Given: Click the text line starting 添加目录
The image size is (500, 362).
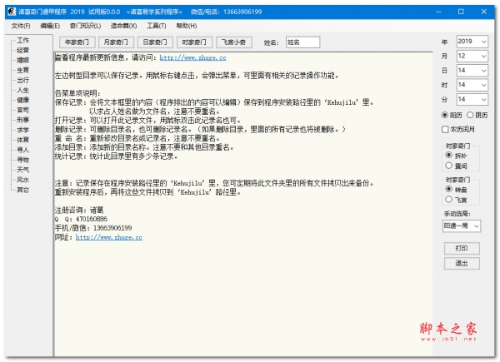Looking at the screenshot, I should 144,147.
